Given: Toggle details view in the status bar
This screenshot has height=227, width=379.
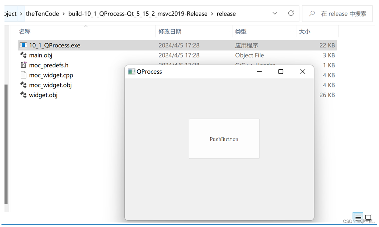Looking at the screenshot, I should (358, 218).
